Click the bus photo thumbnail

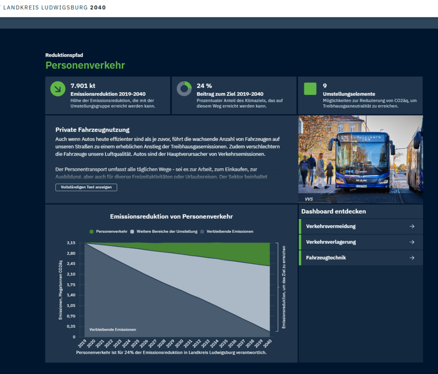[360, 159]
